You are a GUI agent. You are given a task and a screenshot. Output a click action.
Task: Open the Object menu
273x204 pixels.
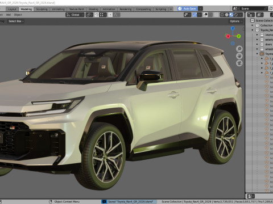[18, 15]
